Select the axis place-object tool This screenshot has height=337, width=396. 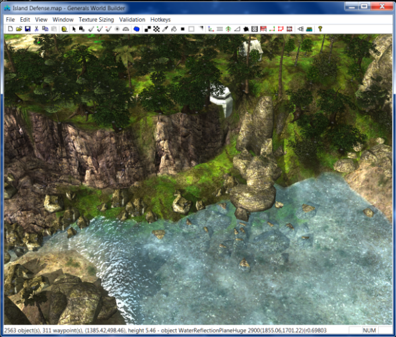pos(211,29)
